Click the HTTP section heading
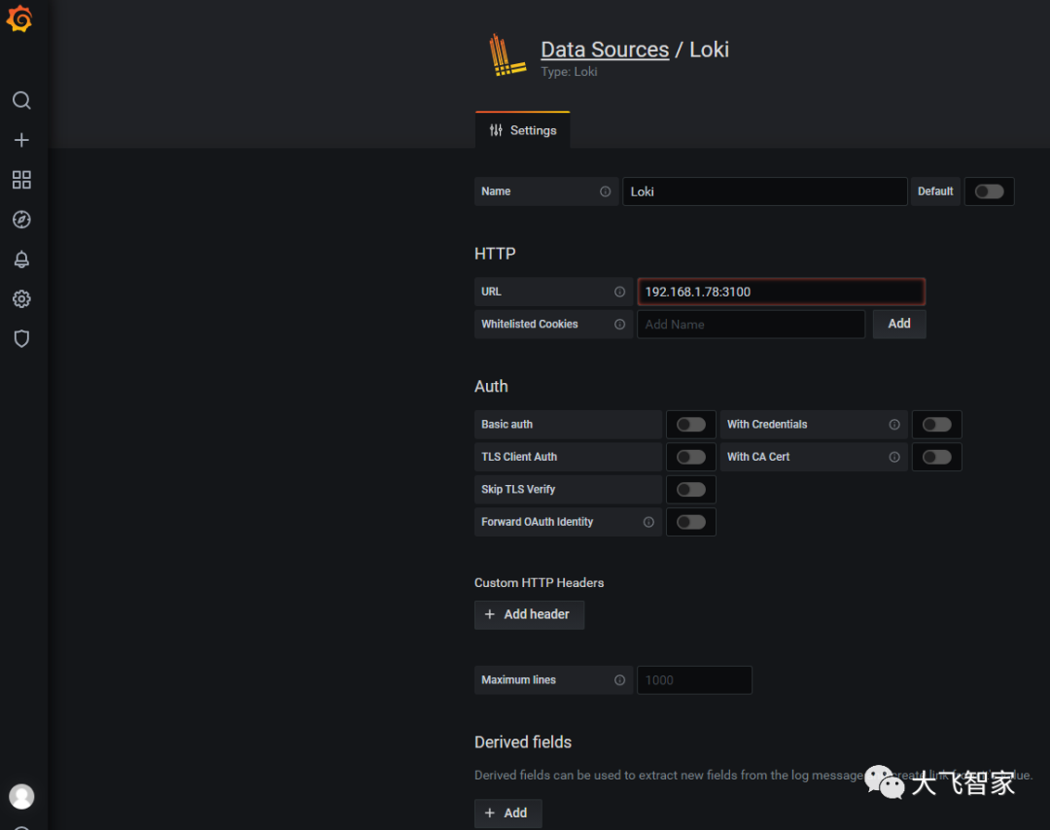 click(x=495, y=254)
